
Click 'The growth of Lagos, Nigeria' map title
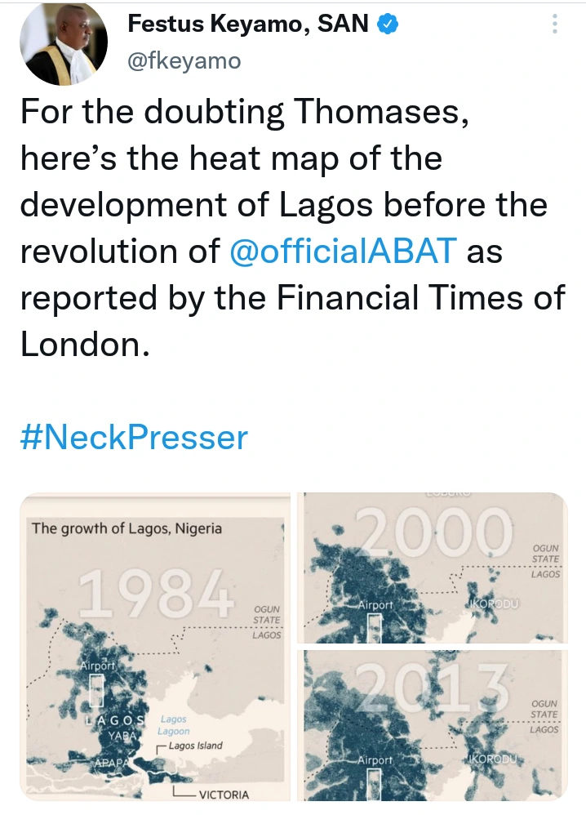(127, 528)
